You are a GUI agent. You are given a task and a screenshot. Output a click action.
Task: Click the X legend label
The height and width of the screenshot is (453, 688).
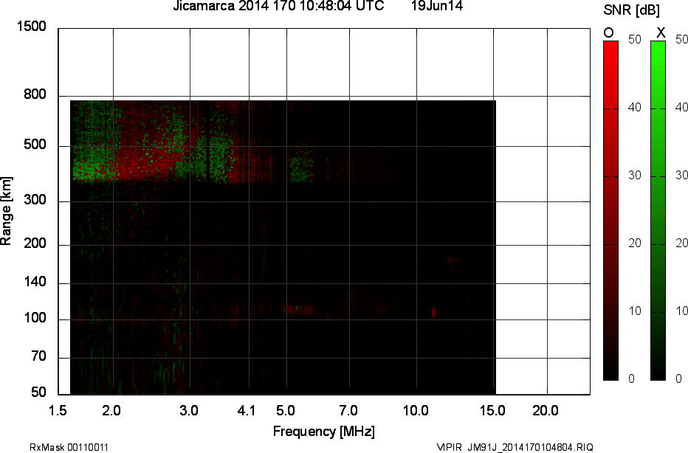coord(661,33)
